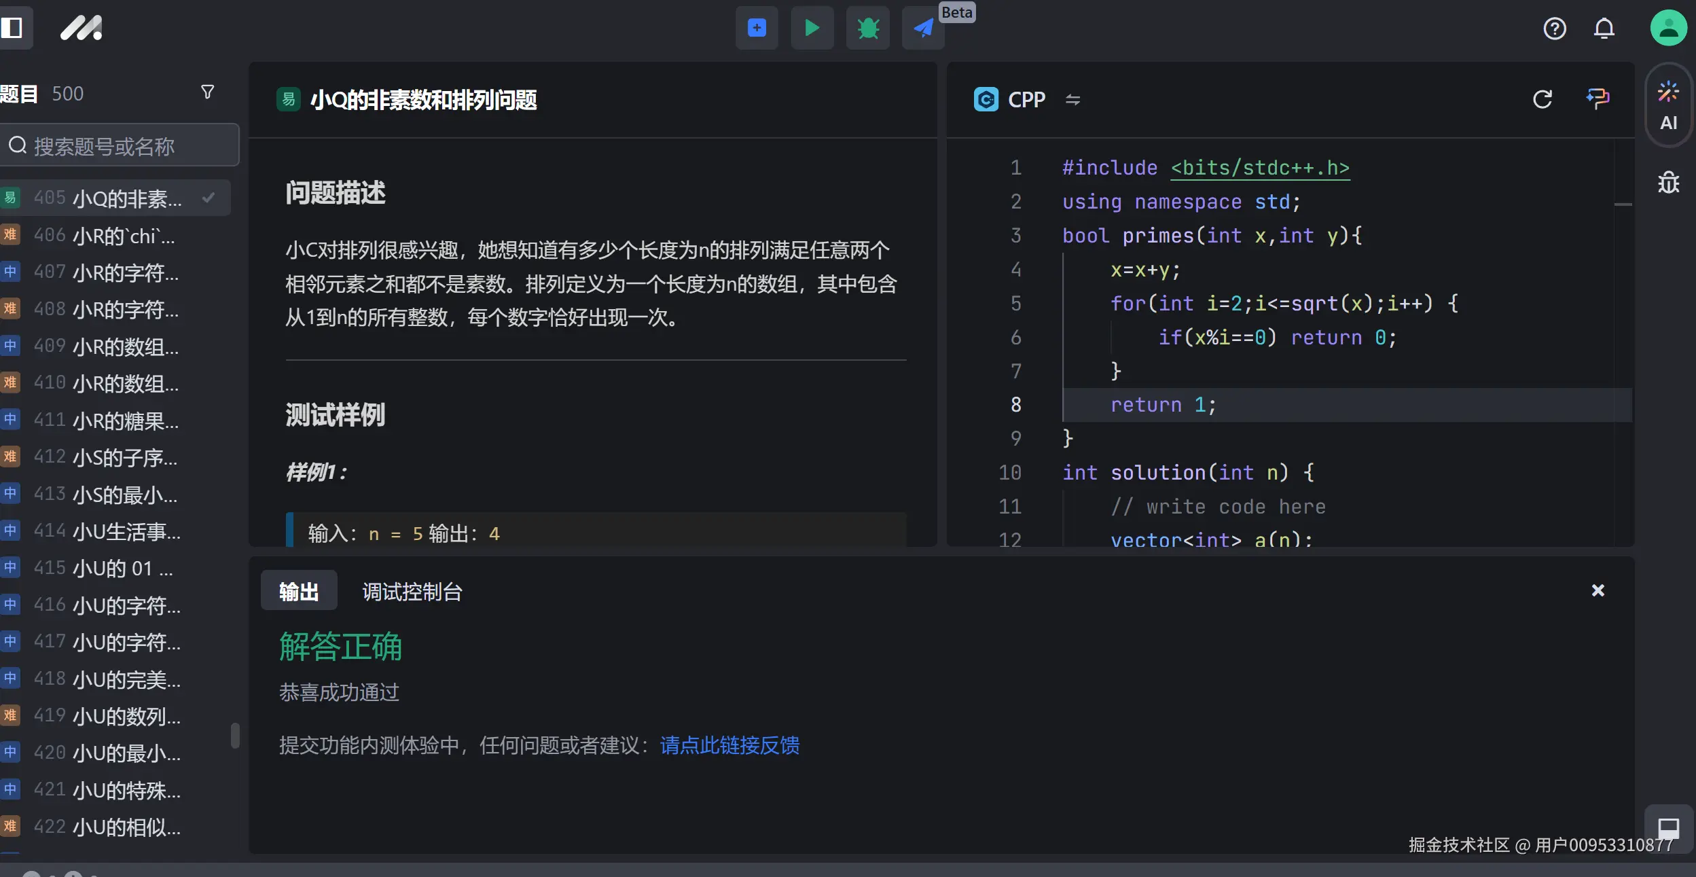Screen dimensions: 1696x877
Task: Click line number 5 in the gutter
Action: click(x=1015, y=304)
